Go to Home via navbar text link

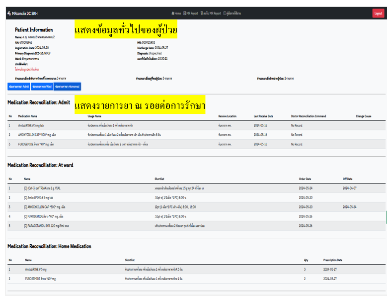pos(177,13)
